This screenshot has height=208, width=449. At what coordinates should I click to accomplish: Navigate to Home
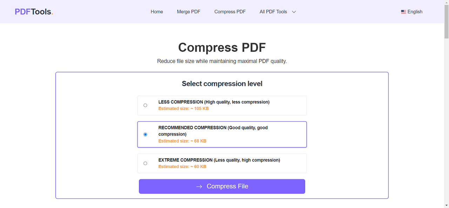157,12
